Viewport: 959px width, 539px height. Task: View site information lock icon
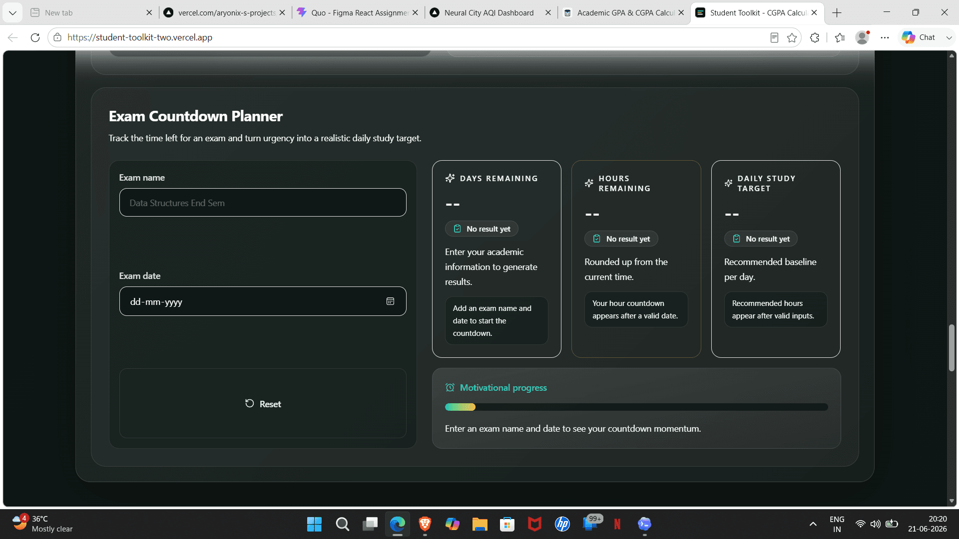coord(57,37)
